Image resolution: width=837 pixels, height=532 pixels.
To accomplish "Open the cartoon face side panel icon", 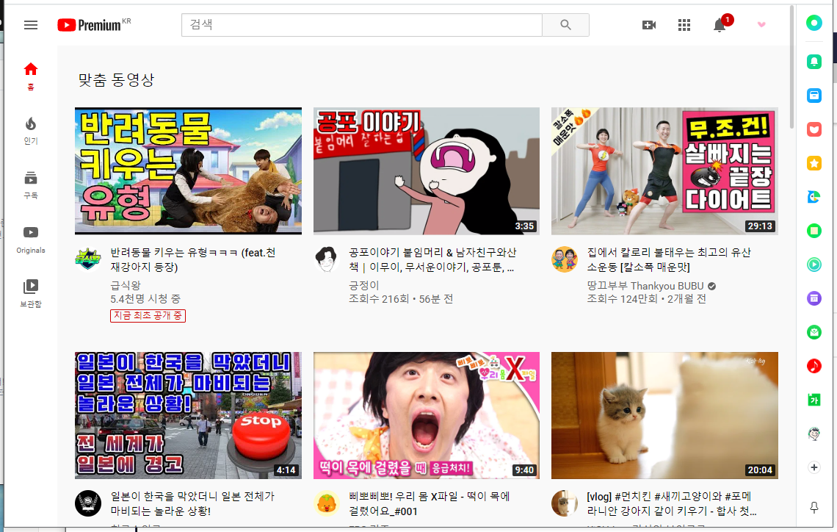I will coord(814,434).
